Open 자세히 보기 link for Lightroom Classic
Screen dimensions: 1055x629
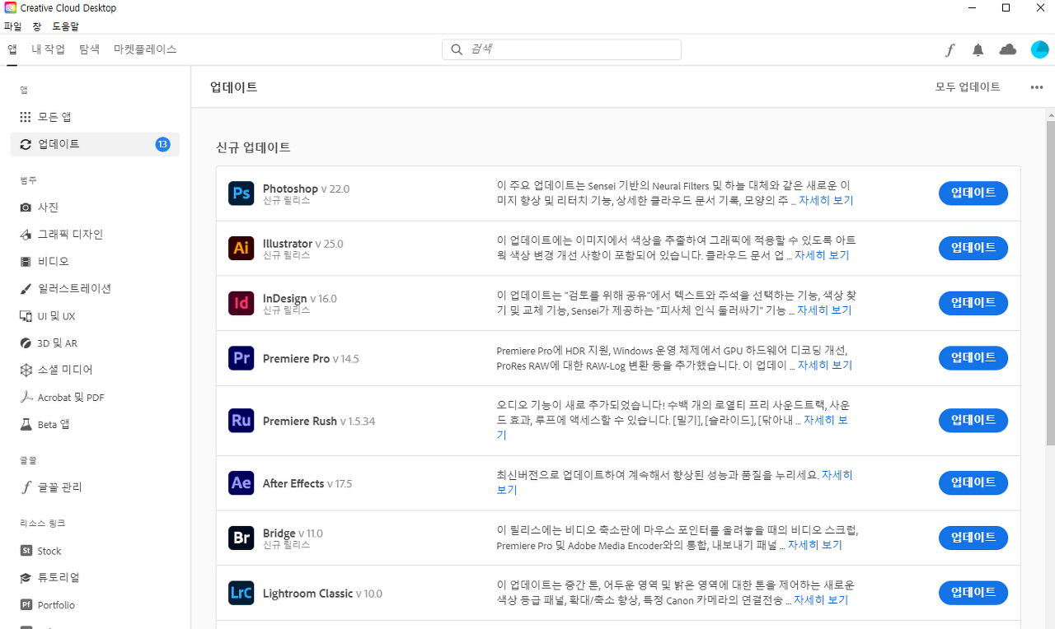coord(821,601)
